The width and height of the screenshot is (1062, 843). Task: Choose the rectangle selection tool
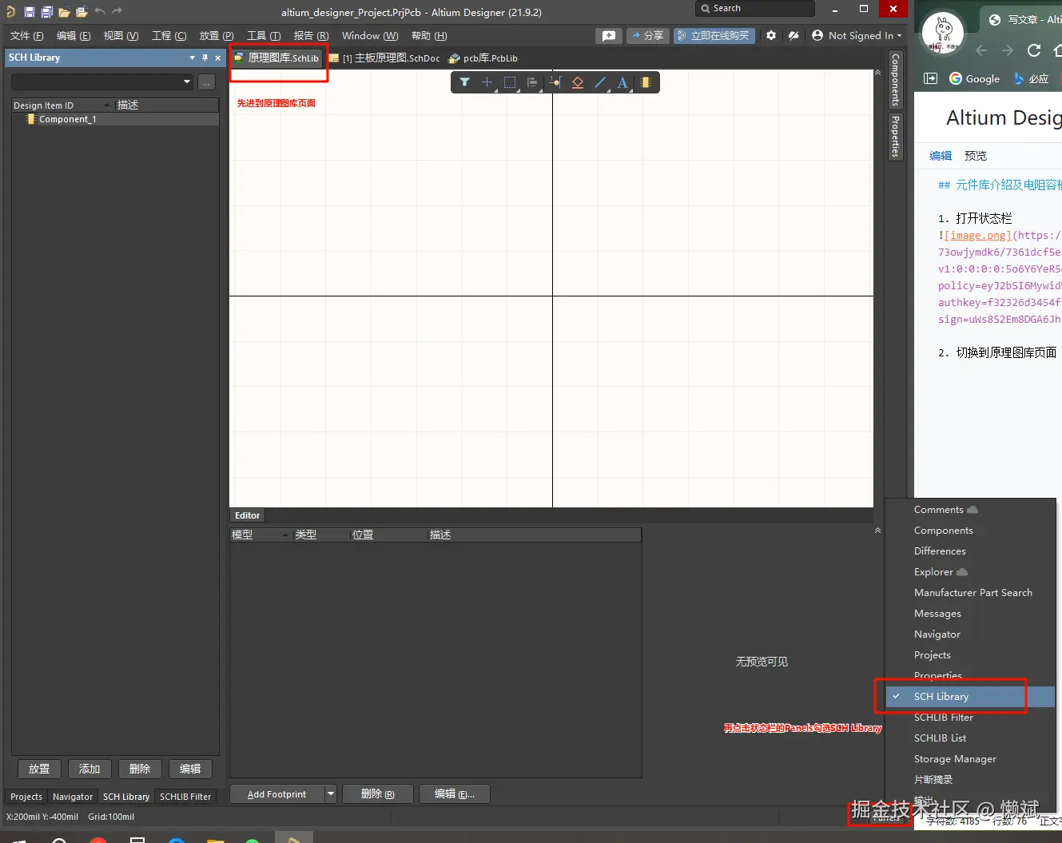pyautogui.click(x=510, y=82)
